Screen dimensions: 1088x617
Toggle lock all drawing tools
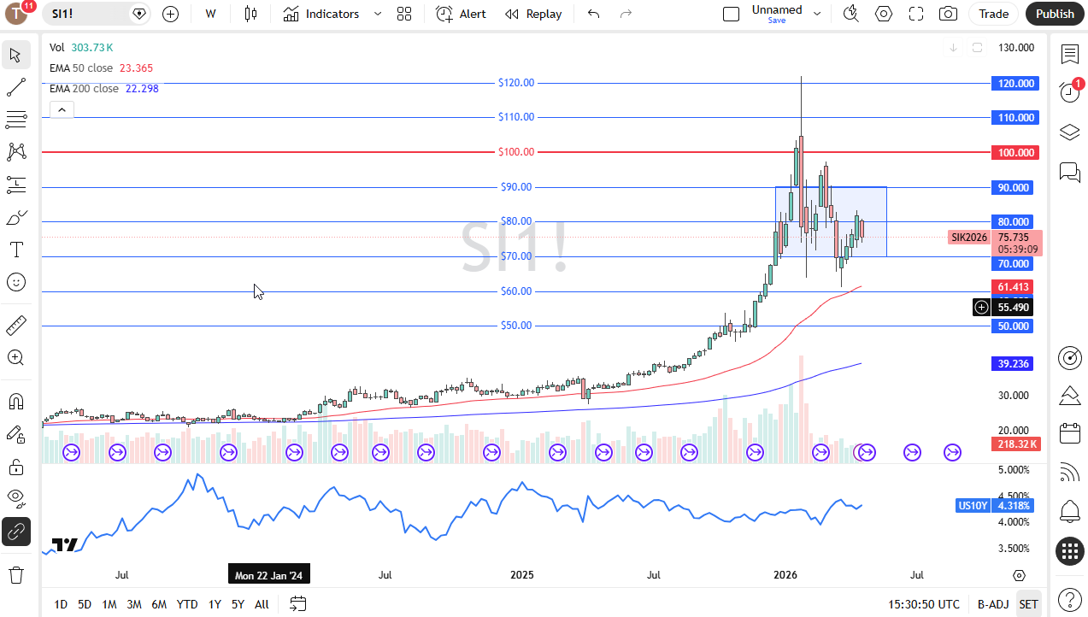click(15, 467)
